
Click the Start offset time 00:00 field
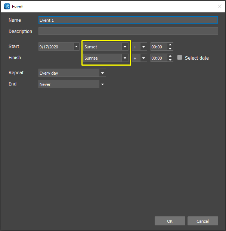click(x=158, y=47)
